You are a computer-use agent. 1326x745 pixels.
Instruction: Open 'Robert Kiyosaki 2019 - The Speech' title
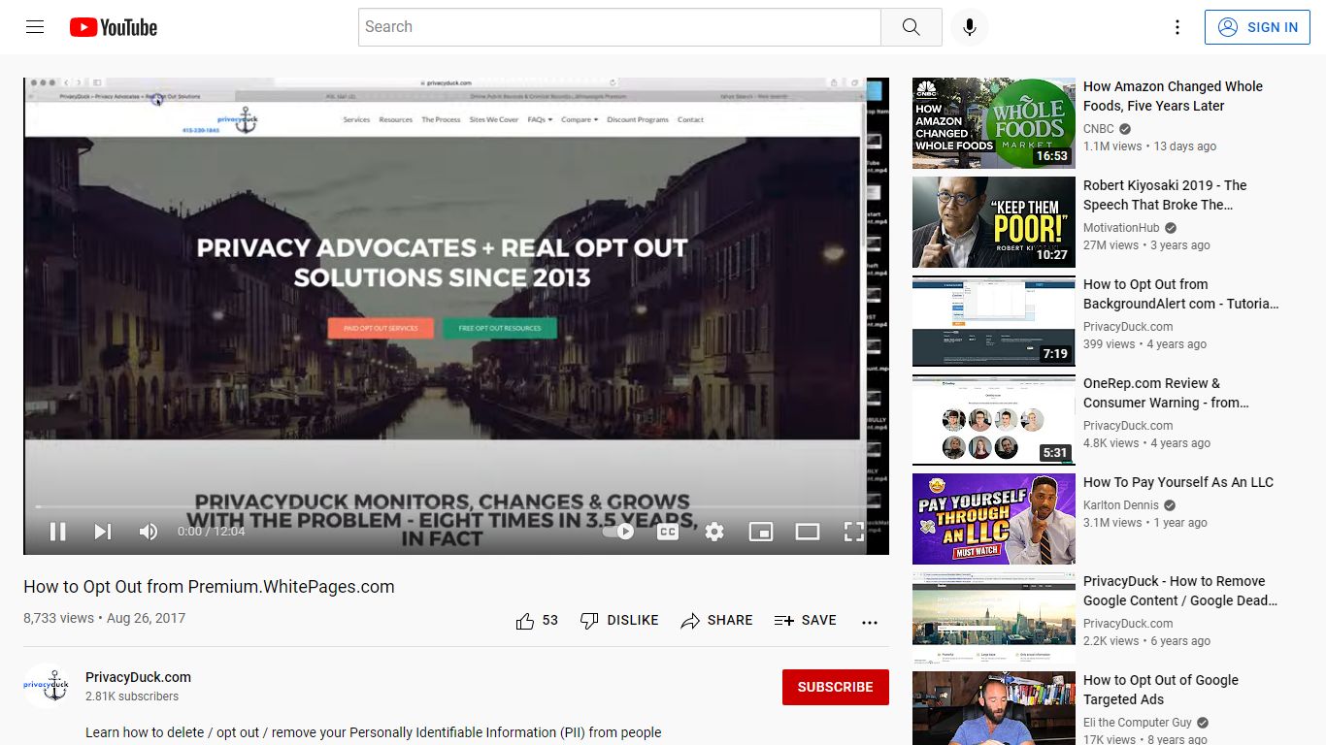click(1165, 195)
